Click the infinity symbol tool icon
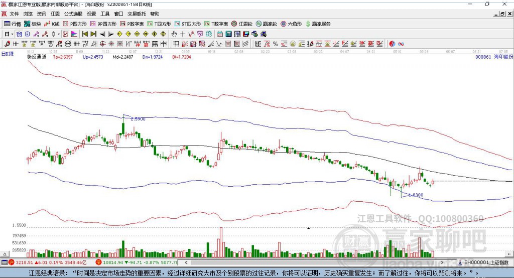 point(401,44)
